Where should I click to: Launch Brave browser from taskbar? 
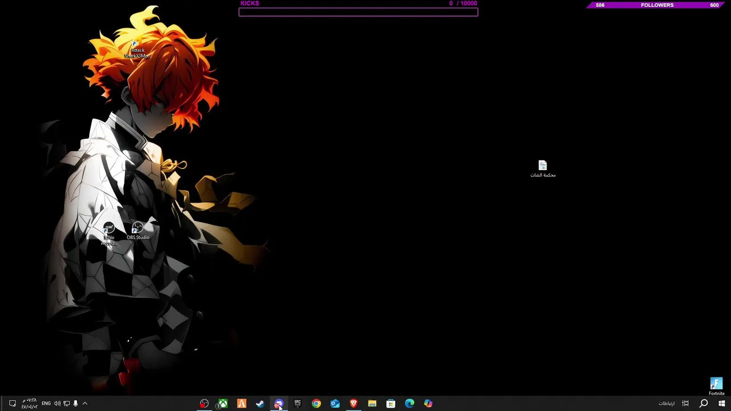coord(354,404)
